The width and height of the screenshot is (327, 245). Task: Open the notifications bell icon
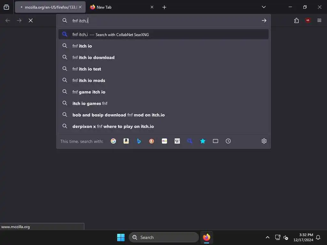(x=318, y=237)
